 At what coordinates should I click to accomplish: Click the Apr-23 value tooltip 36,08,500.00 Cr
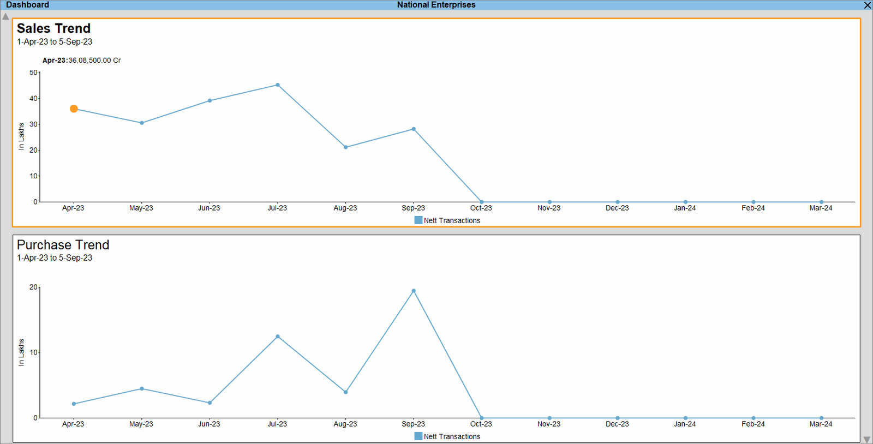click(x=82, y=61)
